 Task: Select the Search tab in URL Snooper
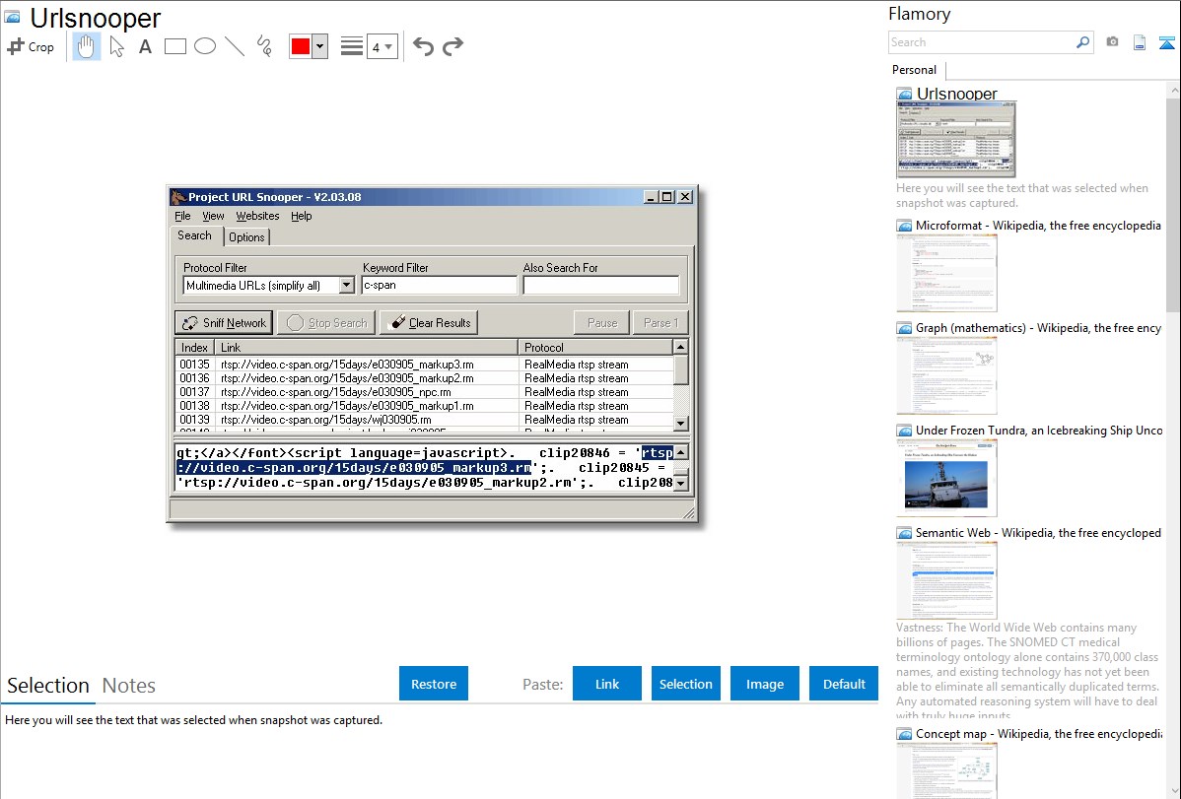coord(194,235)
